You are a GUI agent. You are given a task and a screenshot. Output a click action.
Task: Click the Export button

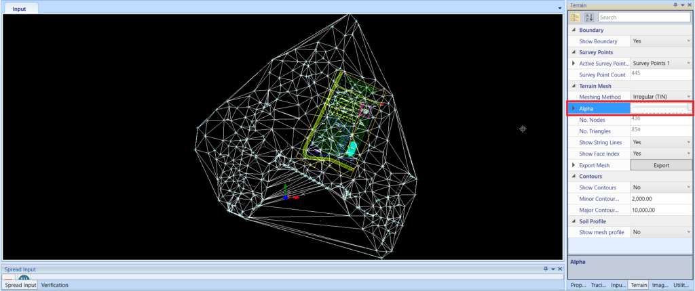click(661, 165)
